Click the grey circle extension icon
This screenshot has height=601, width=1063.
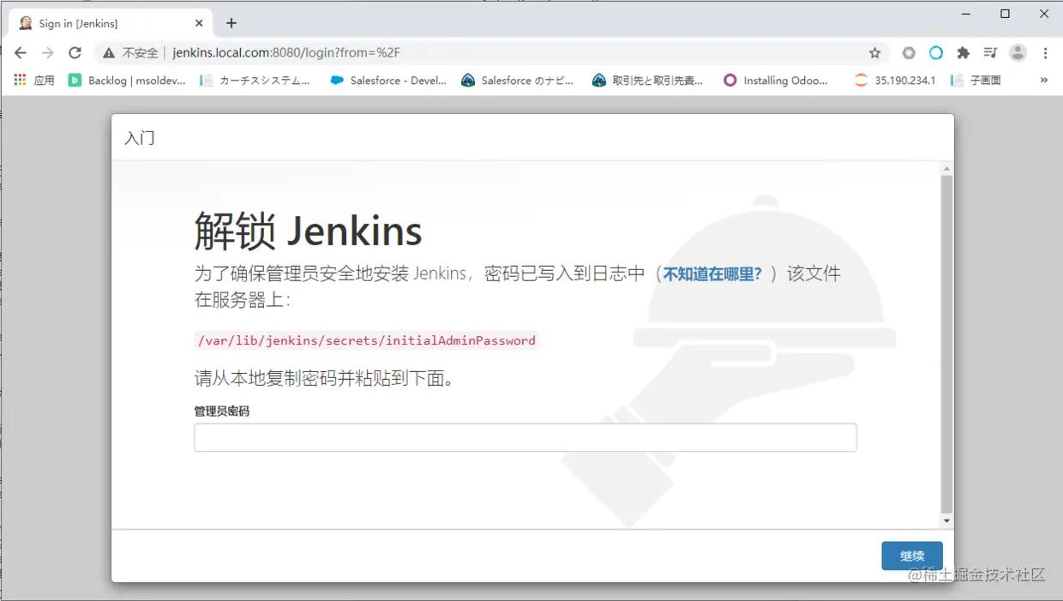(909, 53)
